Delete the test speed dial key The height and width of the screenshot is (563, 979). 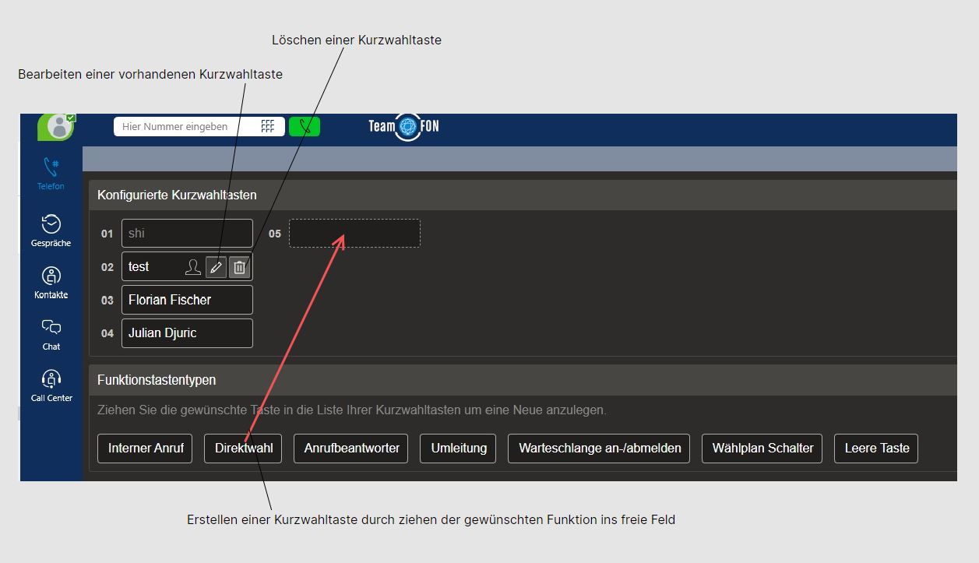pyautogui.click(x=240, y=267)
